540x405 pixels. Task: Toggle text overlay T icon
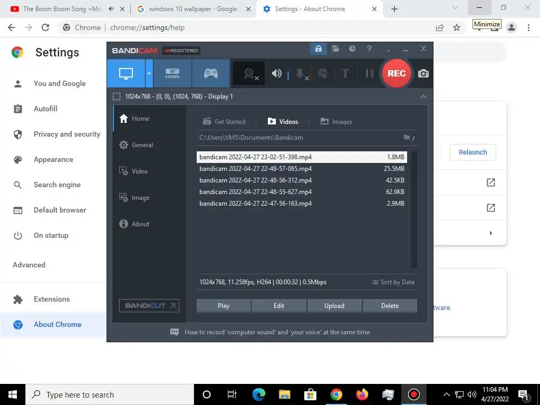tap(345, 73)
